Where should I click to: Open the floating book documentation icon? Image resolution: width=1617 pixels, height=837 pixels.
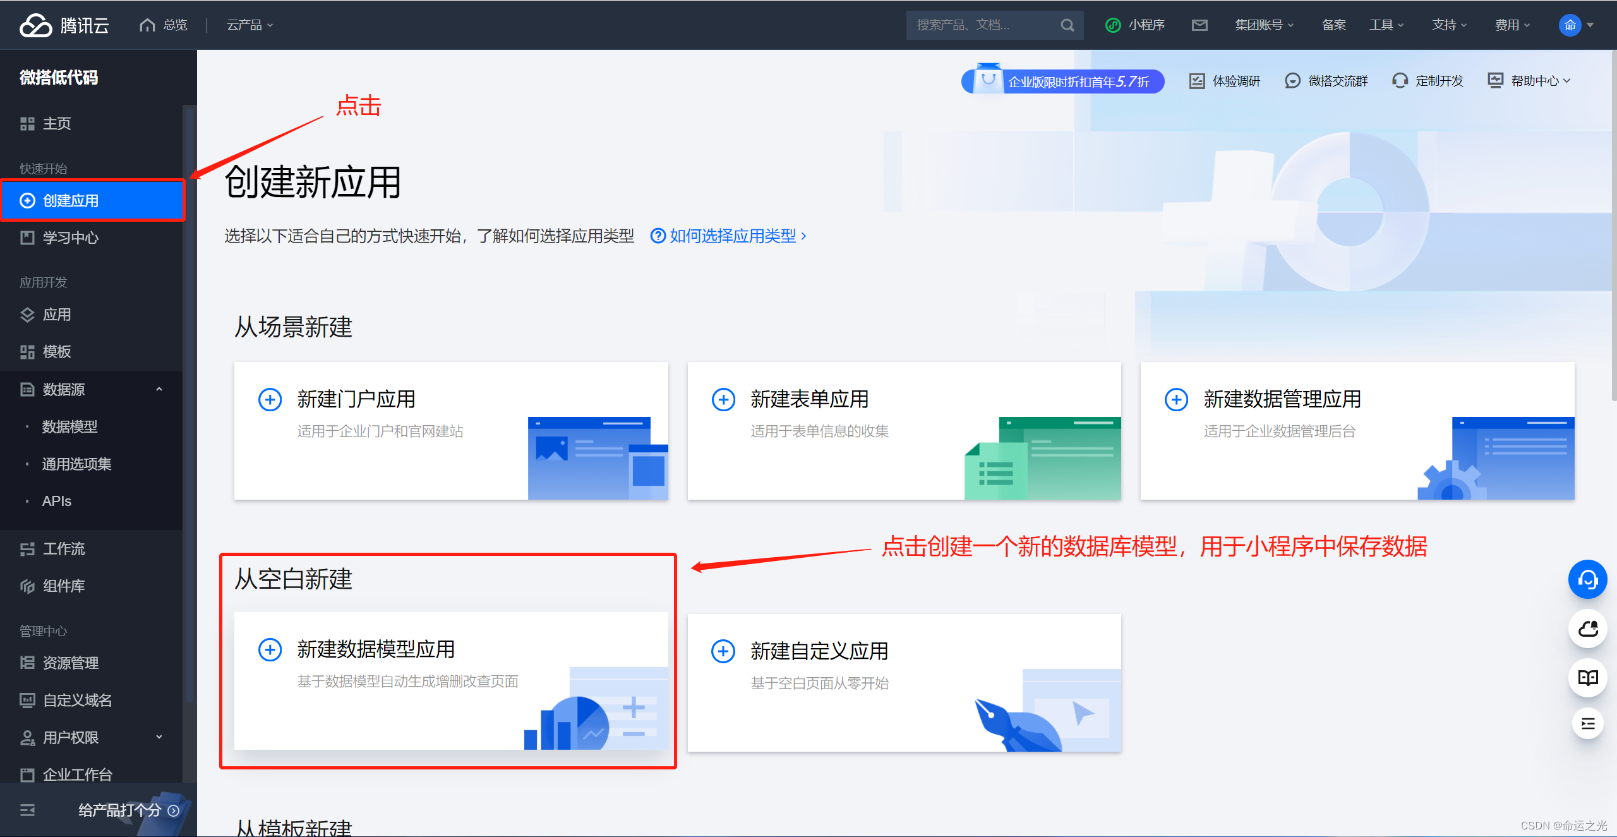[1587, 678]
